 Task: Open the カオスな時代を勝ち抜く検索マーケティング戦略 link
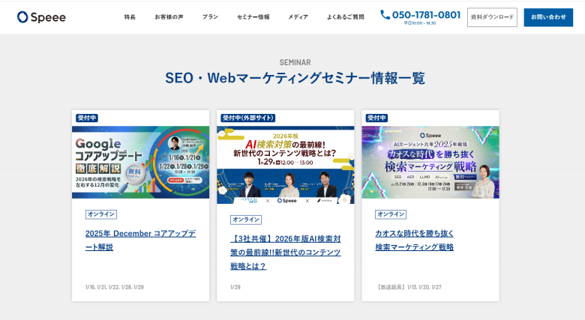[x=414, y=240]
